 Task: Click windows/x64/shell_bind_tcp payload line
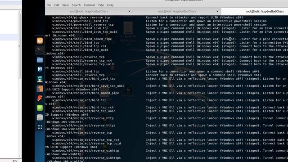click(76, 72)
